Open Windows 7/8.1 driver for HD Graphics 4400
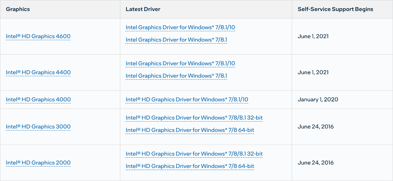Image resolution: width=393 pixels, height=181 pixels. tap(176, 76)
